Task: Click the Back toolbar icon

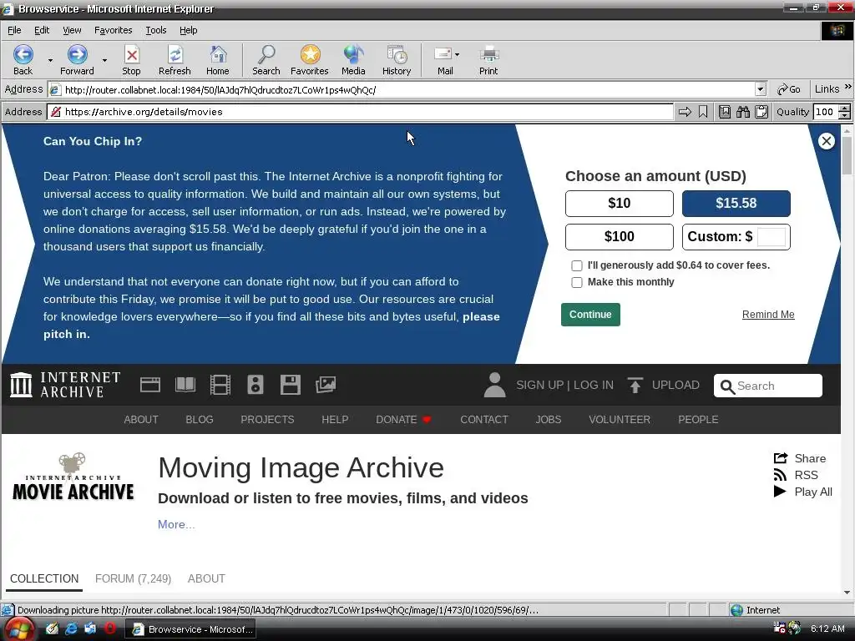Action: point(23,60)
